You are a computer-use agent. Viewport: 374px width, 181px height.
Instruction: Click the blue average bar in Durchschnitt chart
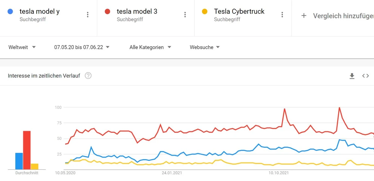[x=19, y=161]
